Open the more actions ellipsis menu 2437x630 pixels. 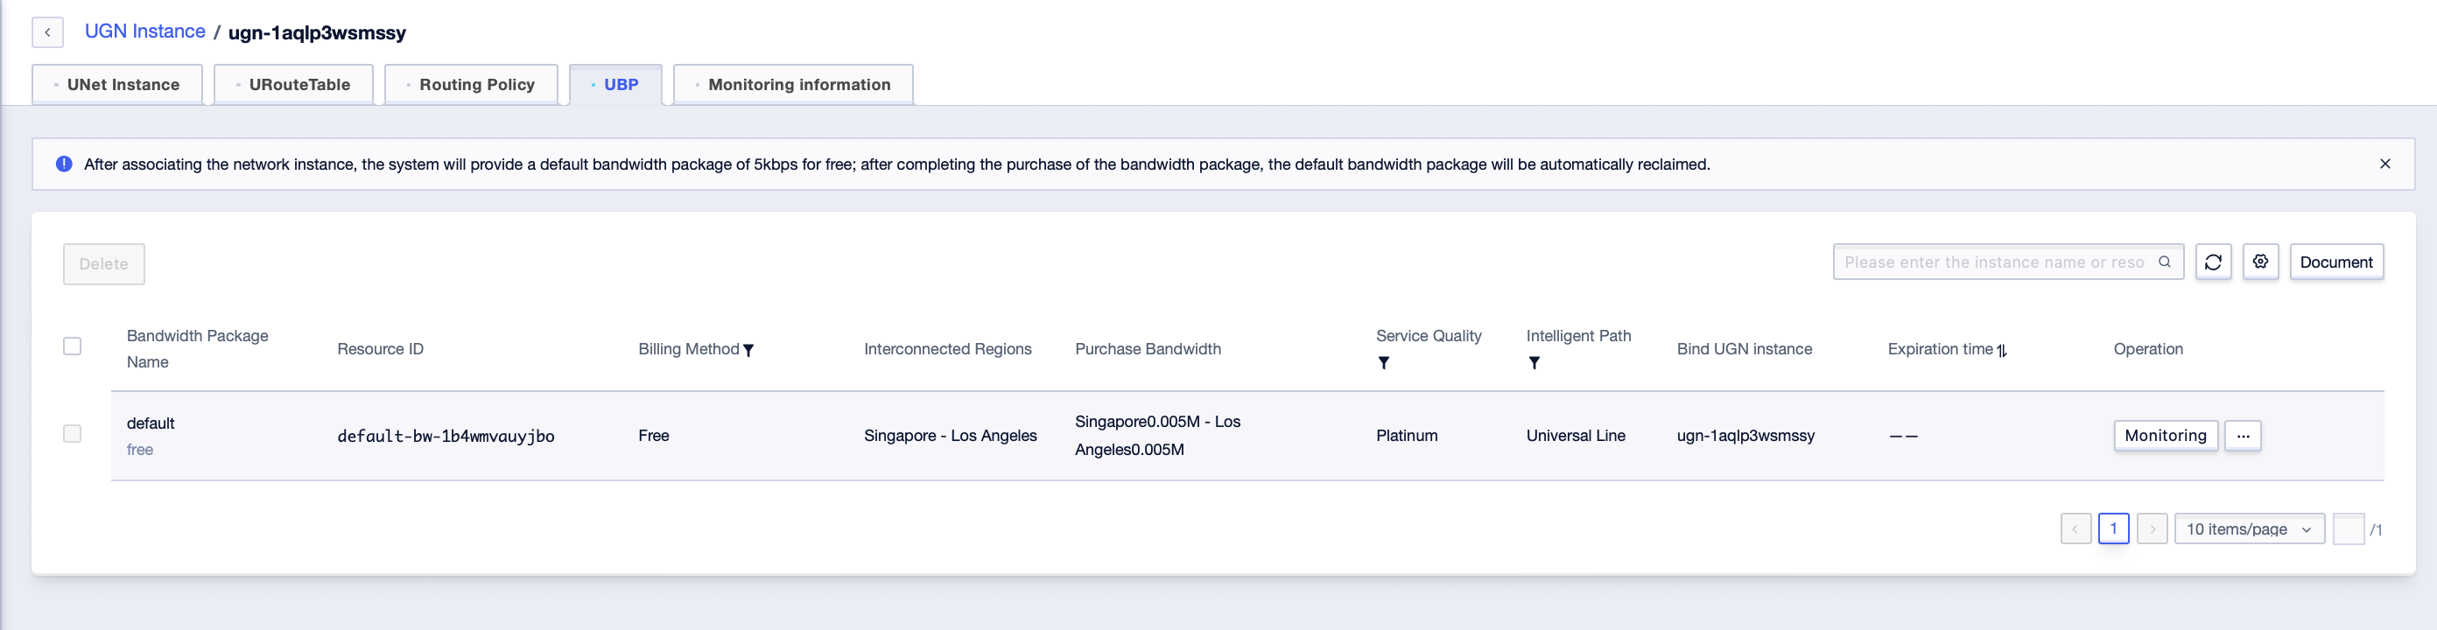(x=2243, y=436)
